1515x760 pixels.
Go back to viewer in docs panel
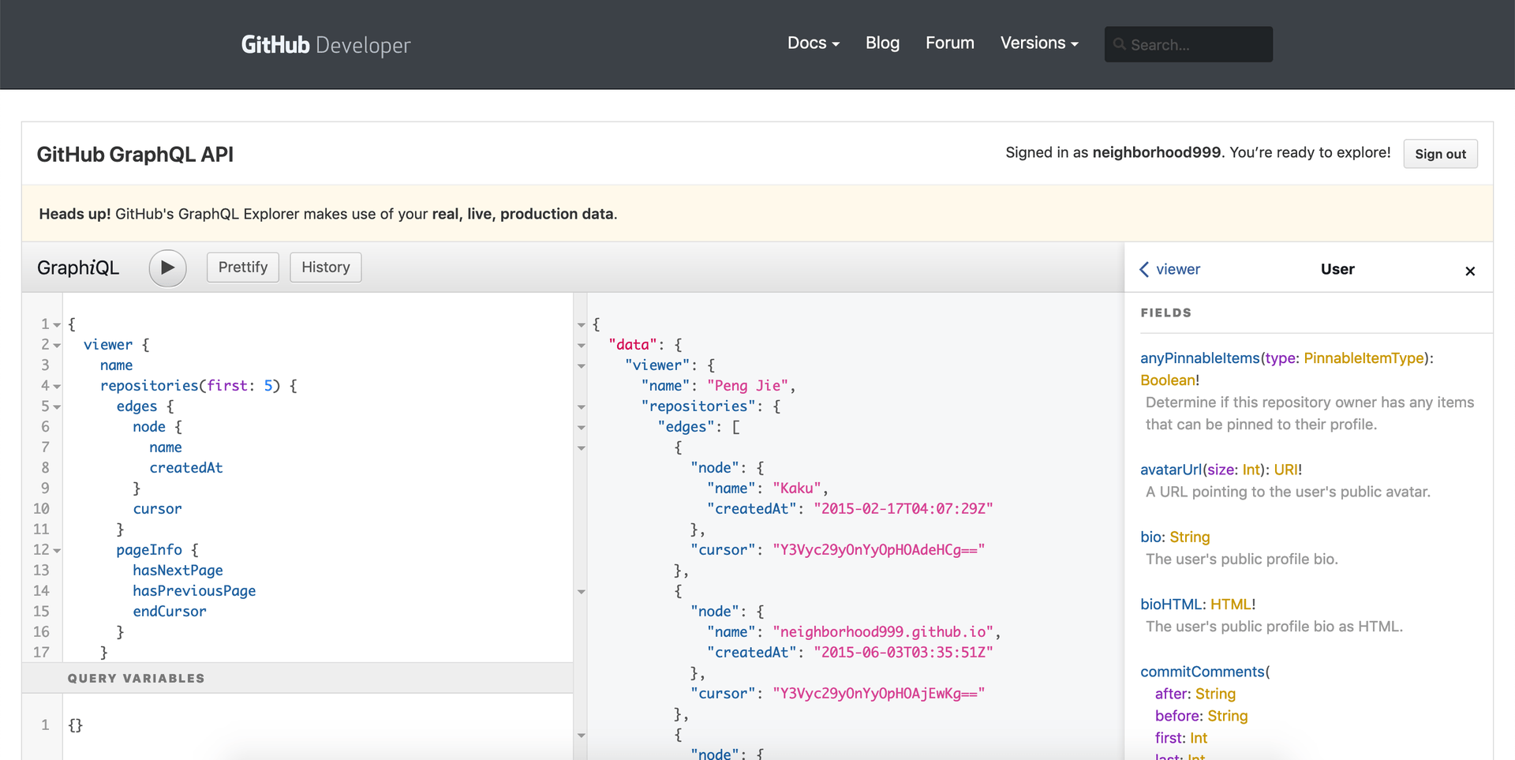tap(1170, 269)
